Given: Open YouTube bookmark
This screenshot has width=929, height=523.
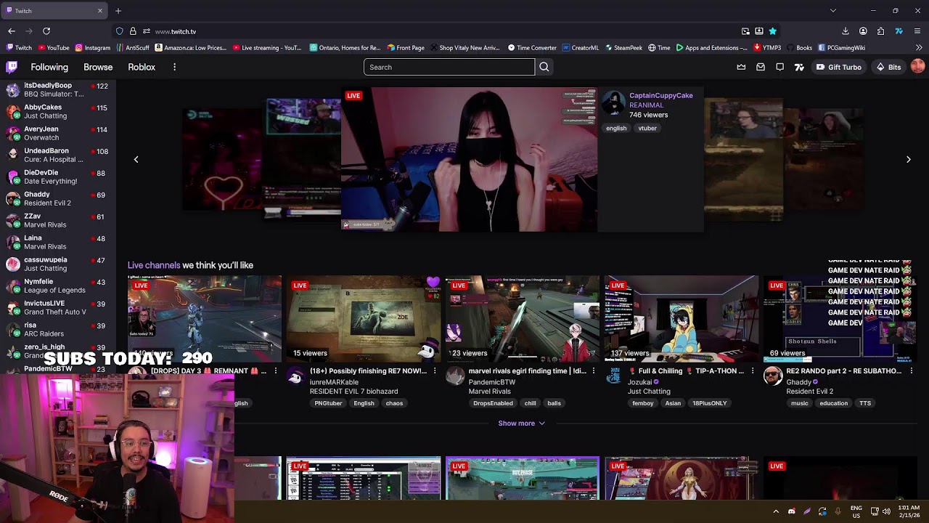Looking at the screenshot, I should [x=53, y=48].
